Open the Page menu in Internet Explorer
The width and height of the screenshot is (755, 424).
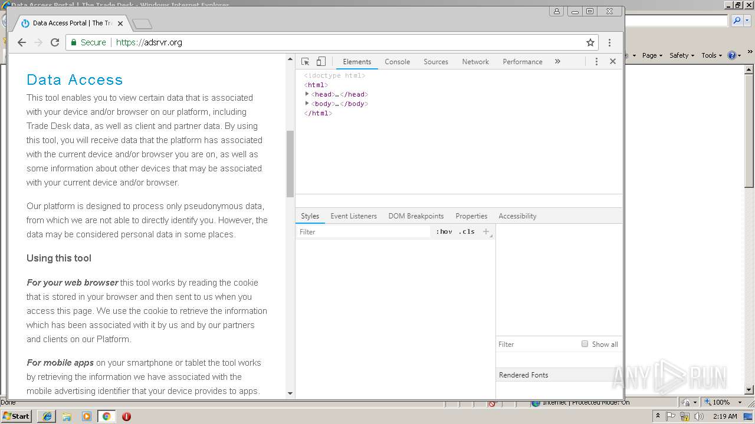coord(652,55)
